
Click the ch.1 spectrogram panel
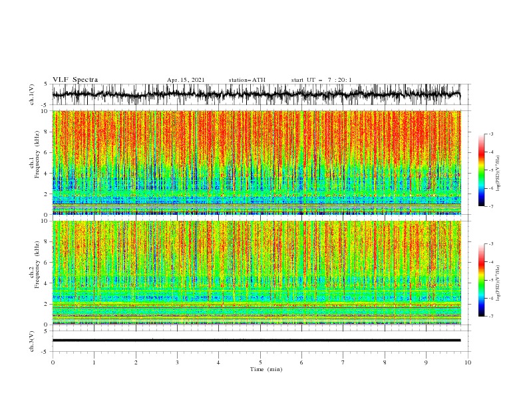coord(256,162)
